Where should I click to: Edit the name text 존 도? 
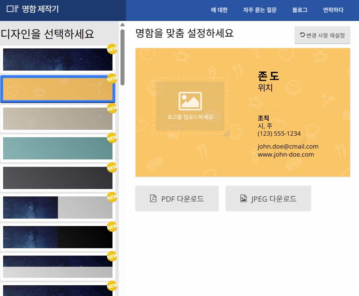tap(268, 76)
